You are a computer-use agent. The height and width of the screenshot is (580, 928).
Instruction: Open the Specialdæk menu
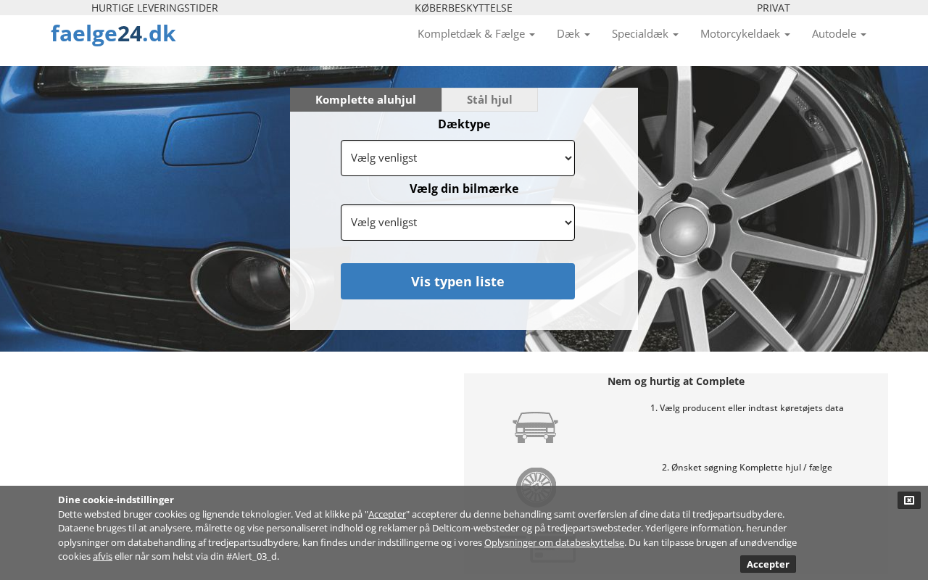(x=645, y=34)
